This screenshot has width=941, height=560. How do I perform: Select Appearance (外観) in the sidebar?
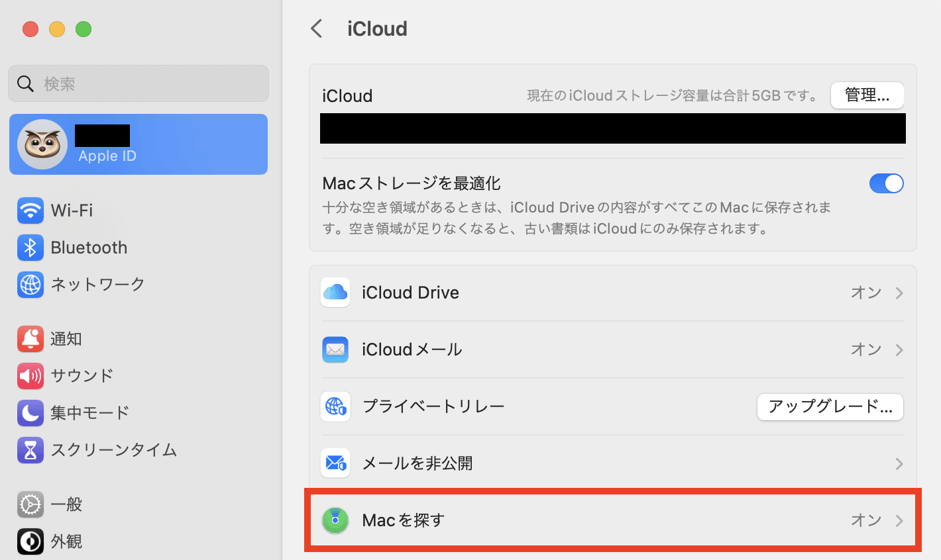pos(66,541)
